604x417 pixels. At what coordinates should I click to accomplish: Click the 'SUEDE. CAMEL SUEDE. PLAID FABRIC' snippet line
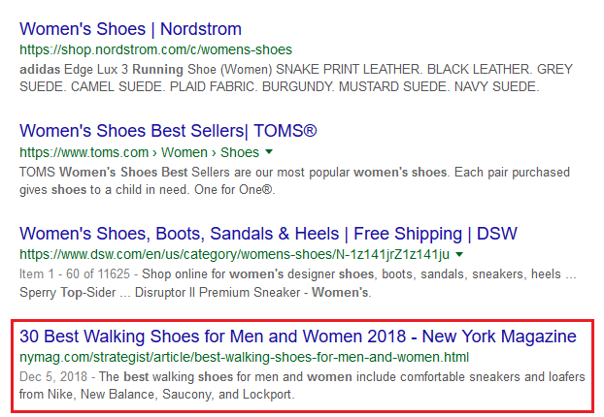pos(280,87)
